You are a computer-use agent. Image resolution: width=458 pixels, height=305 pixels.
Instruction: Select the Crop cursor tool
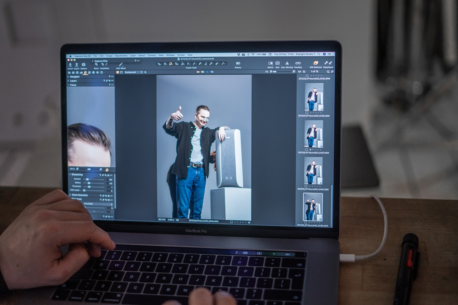pos(177,64)
